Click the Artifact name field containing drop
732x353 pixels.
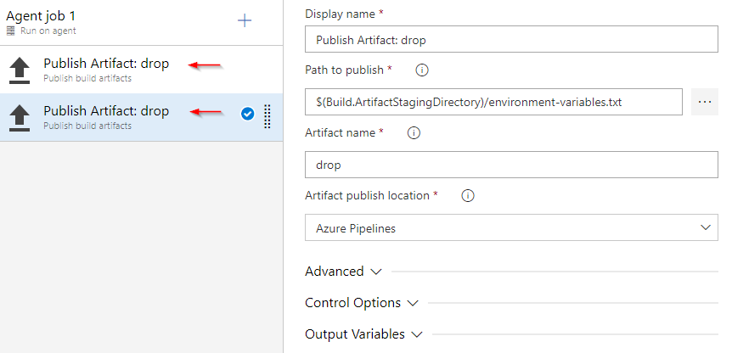[510, 165]
